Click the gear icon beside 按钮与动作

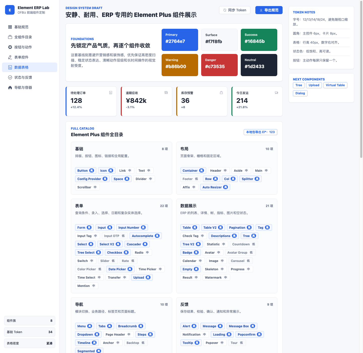10,47
